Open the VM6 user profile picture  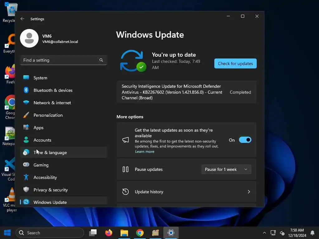29,38
